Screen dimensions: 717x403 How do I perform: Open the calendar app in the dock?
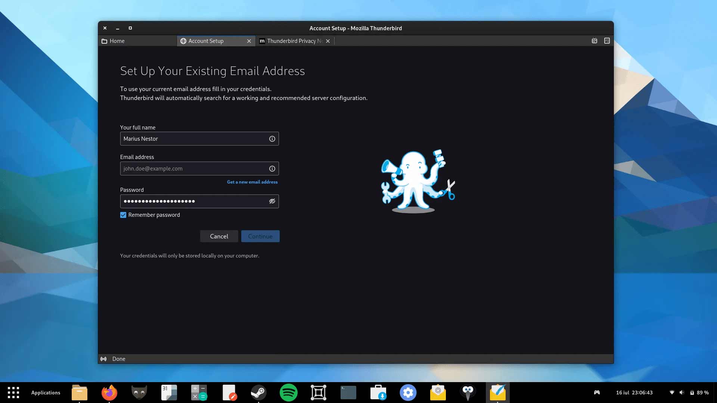[169, 393]
